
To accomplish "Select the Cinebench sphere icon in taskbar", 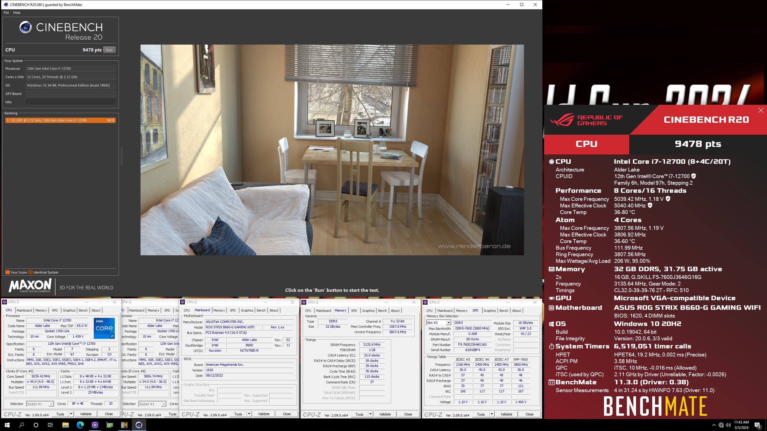I will coord(139,425).
